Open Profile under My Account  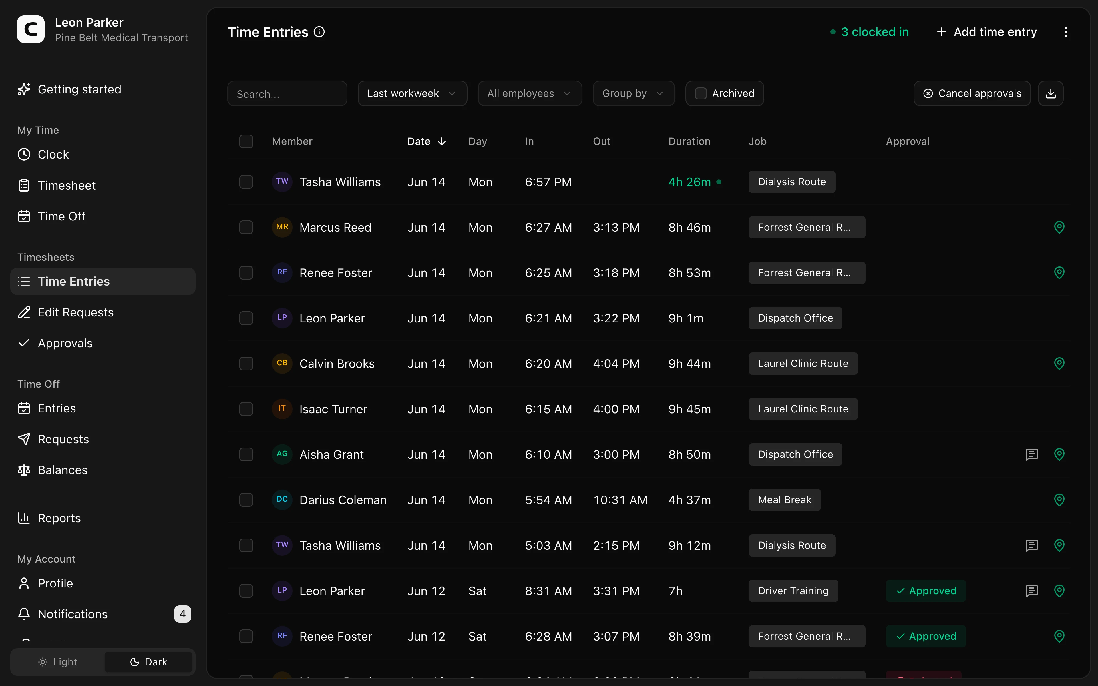click(103, 583)
